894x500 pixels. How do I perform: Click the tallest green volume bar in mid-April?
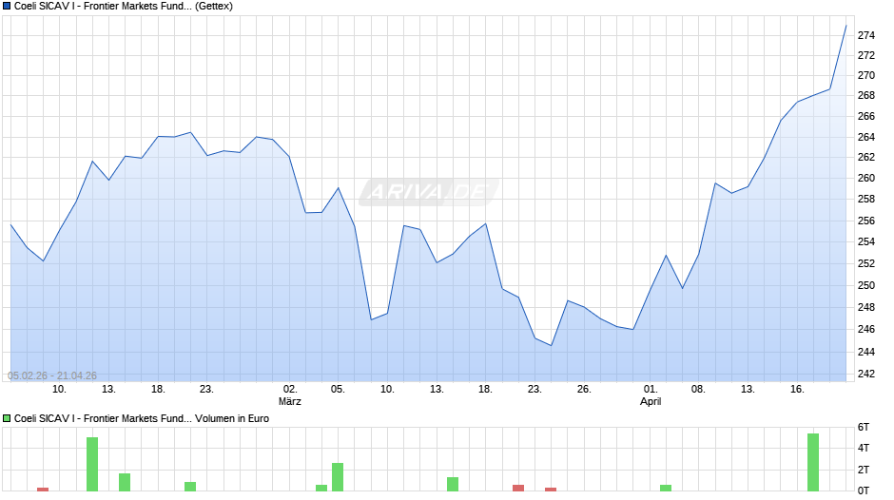[x=813, y=462]
